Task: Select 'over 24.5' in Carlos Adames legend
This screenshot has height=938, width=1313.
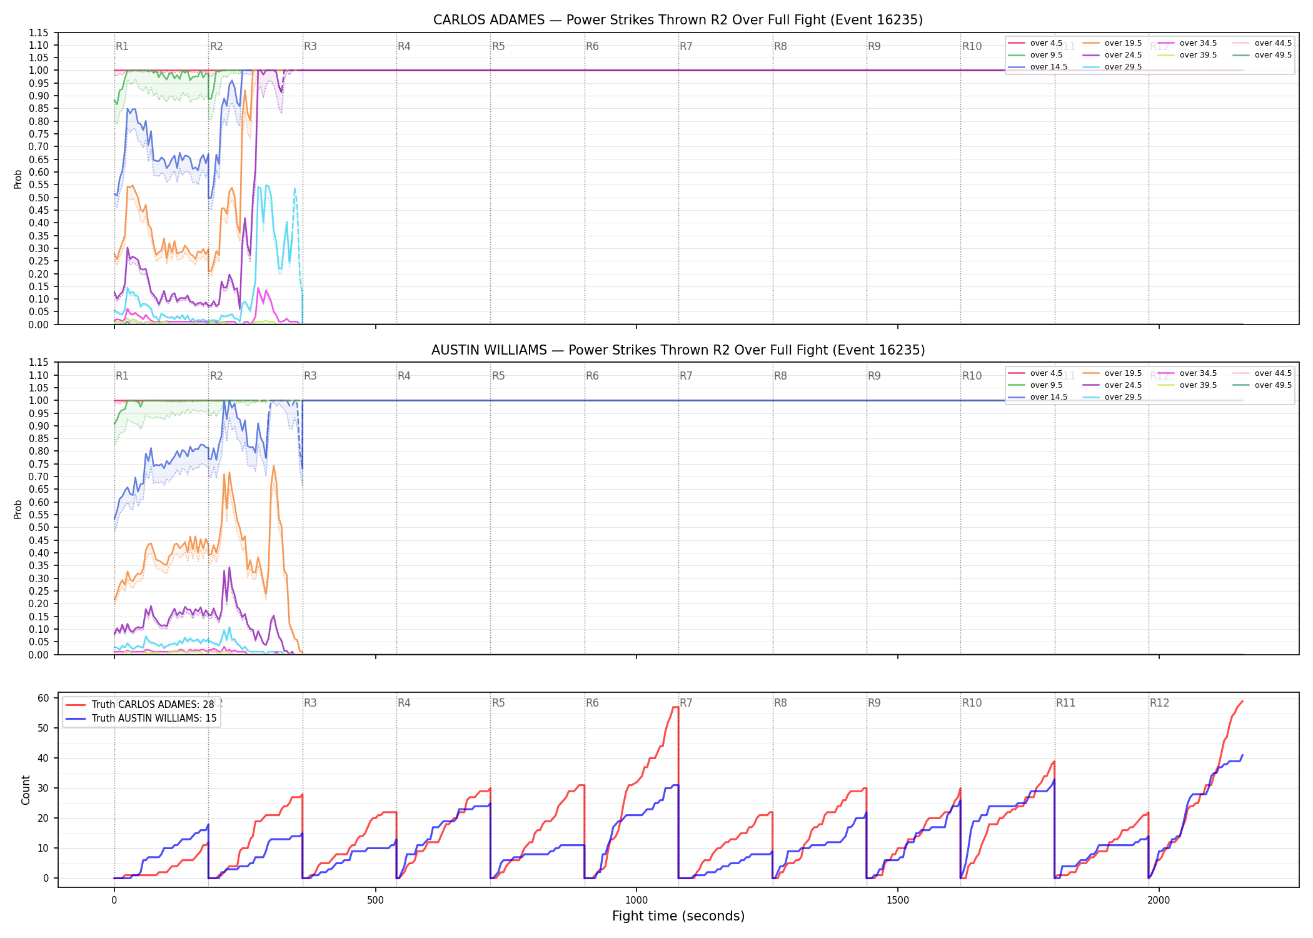Action: tap(1112, 55)
